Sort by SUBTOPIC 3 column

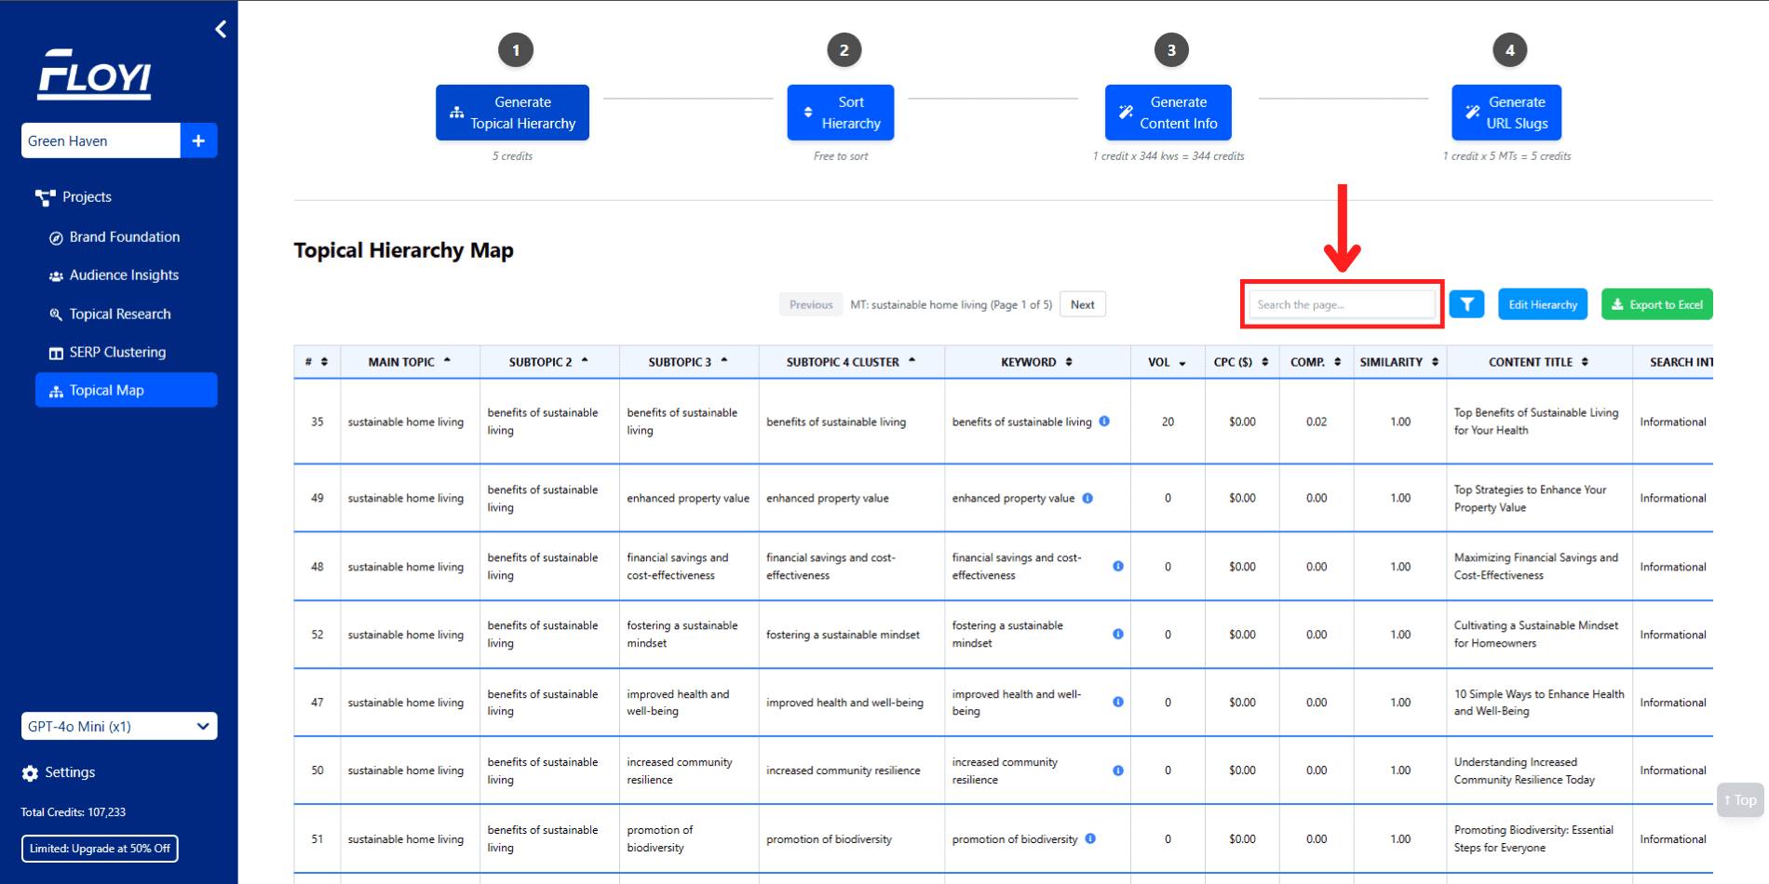pyautogui.click(x=689, y=362)
